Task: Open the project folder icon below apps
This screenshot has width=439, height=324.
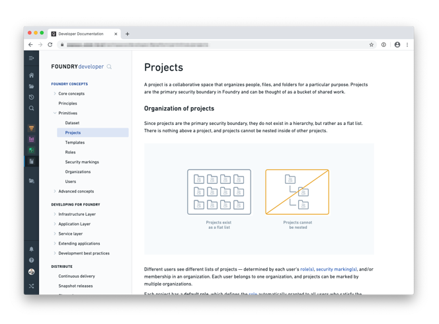Action: tap(31, 181)
